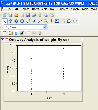This screenshot has width=98, height=110.
Task: Select the Polygon shape tool
Action: (x=69, y=21)
